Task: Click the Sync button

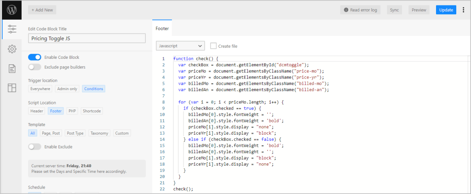Action: tap(394, 10)
